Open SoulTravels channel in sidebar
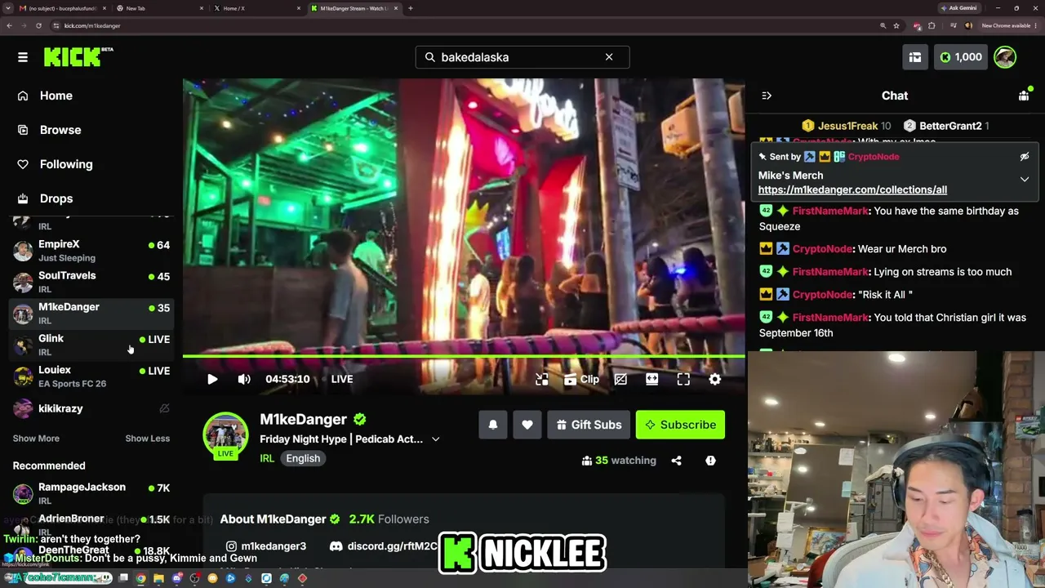Screen dimensions: 1045x588 pos(91,282)
